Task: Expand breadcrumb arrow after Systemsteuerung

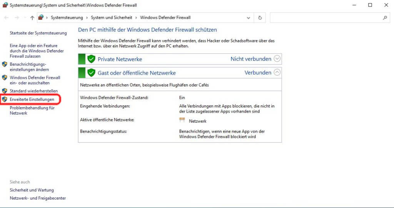Action: point(87,18)
